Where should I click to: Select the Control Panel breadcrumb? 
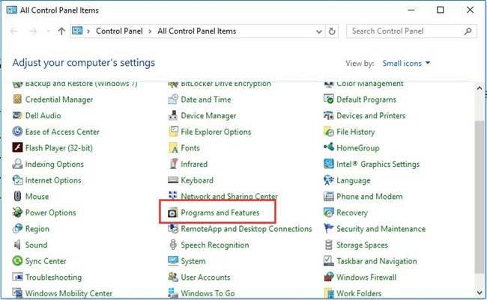pos(119,31)
